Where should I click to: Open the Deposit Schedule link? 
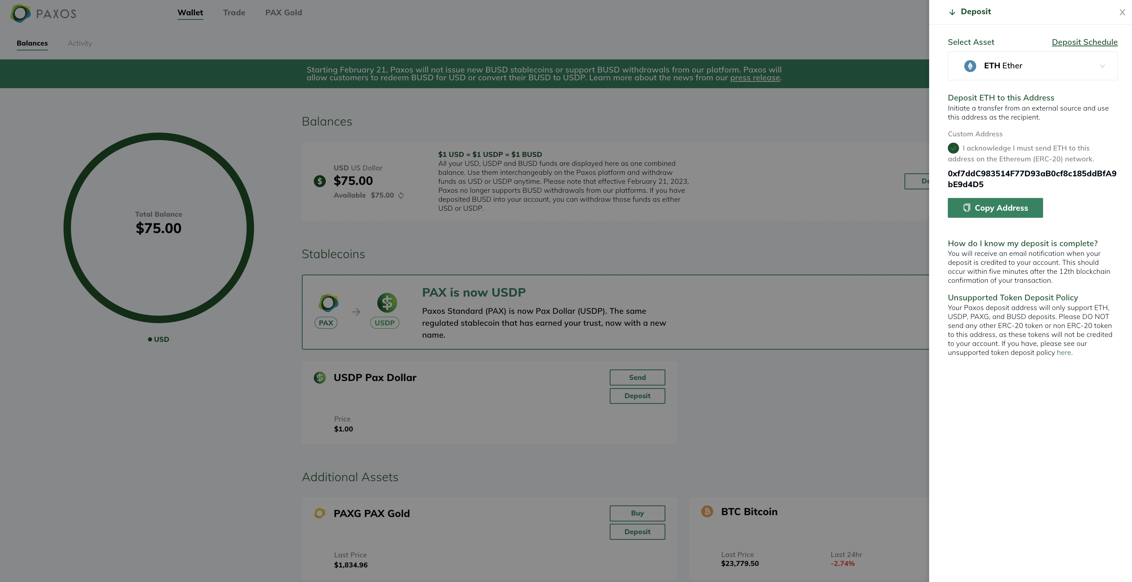coord(1084,42)
